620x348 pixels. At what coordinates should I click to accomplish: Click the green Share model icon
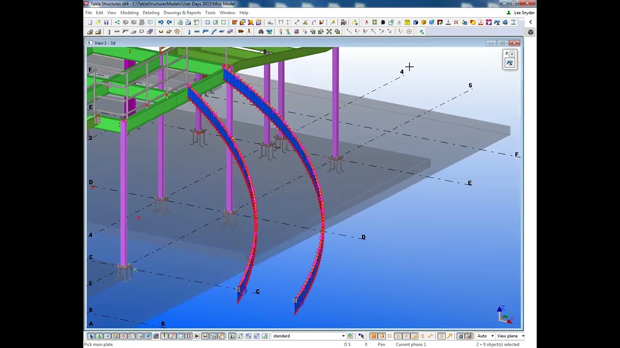coord(117,22)
